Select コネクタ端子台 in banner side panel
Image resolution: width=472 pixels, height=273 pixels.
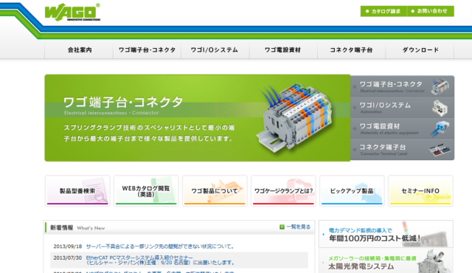[402, 150]
